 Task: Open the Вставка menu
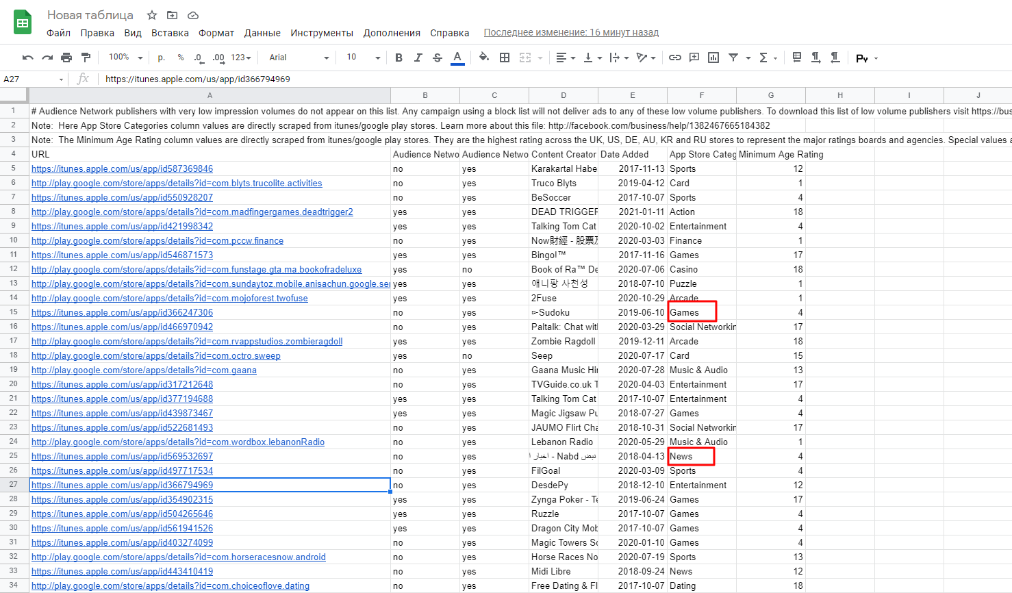170,33
